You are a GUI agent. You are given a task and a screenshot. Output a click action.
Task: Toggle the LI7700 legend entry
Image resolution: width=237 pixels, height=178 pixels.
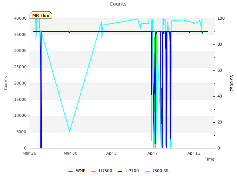tap(128, 171)
